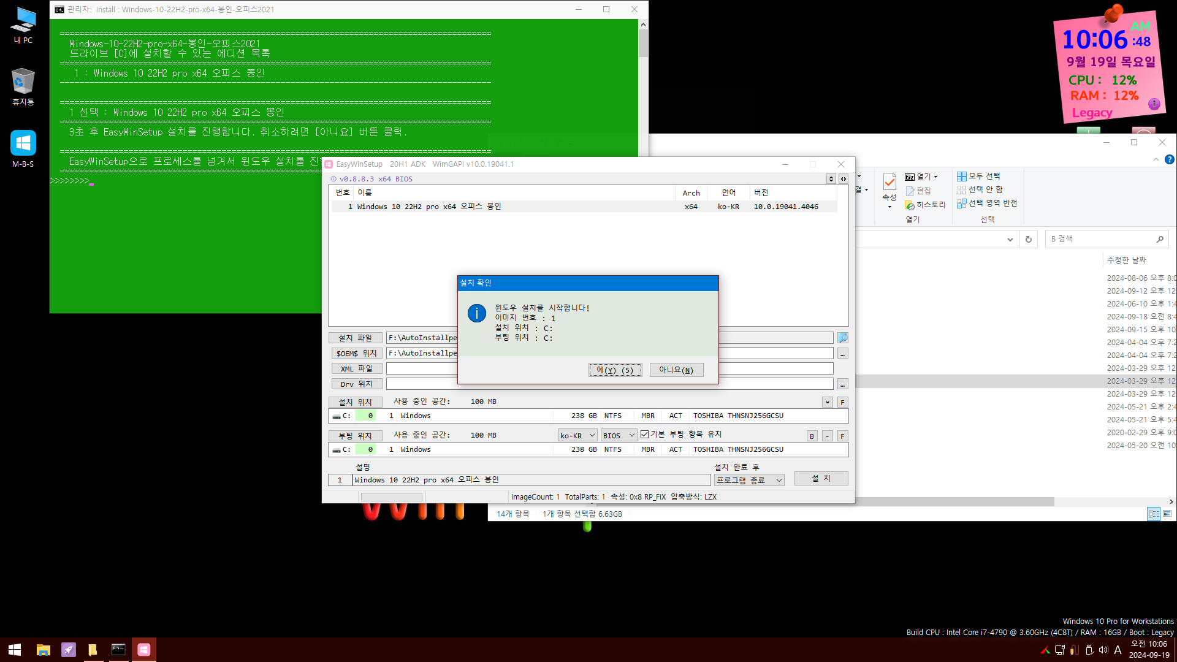
Task: Click command prompt vertical scrollbar thumb
Action: (643, 43)
